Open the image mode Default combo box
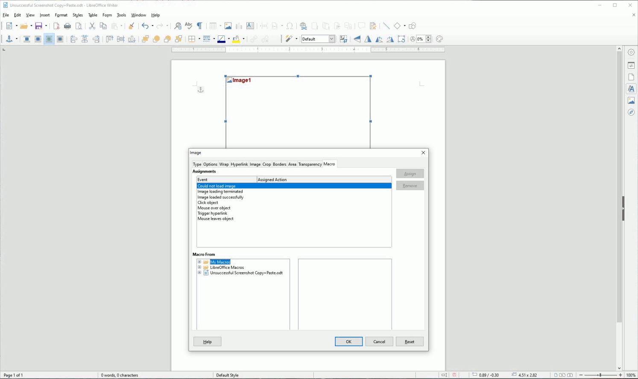Viewport: 638px width, 379px height. pyautogui.click(x=318, y=39)
